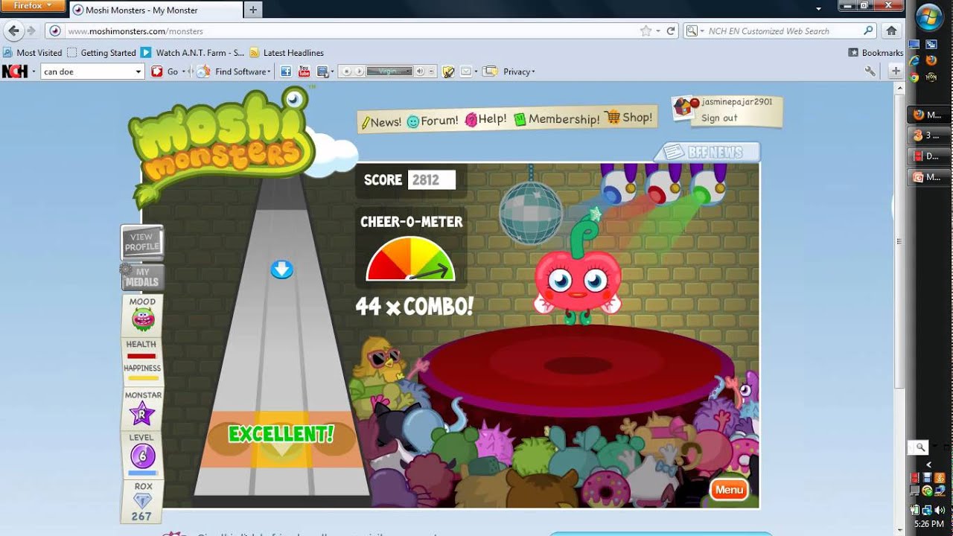Screen dimensions: 953x536
Task: Click the Moshi Monsters logo
Action: [222, 146]
